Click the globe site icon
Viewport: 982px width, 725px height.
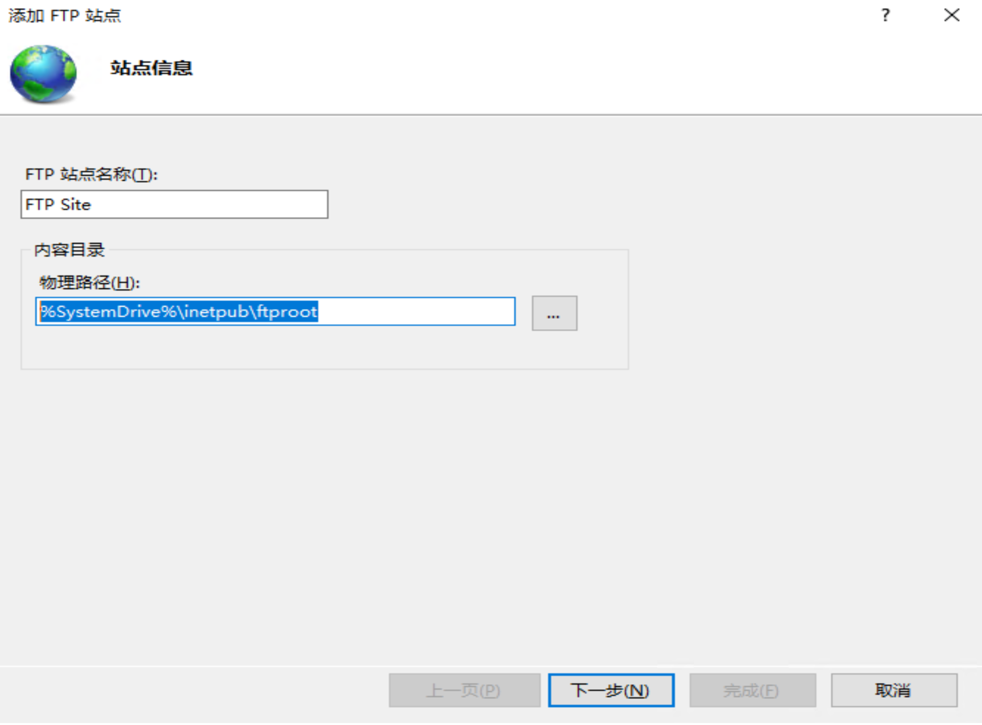pos(43,74)
